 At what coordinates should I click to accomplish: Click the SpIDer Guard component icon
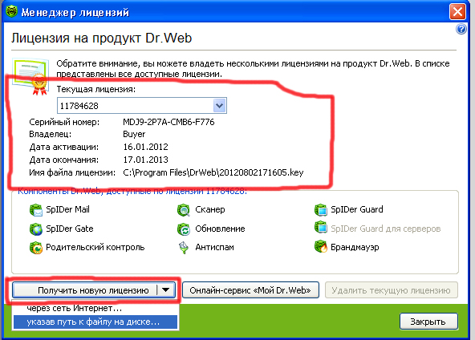tap(321, 210)
